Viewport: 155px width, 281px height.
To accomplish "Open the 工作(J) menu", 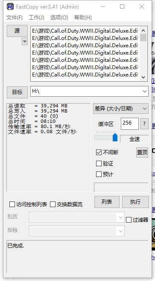I will point(36,17).
